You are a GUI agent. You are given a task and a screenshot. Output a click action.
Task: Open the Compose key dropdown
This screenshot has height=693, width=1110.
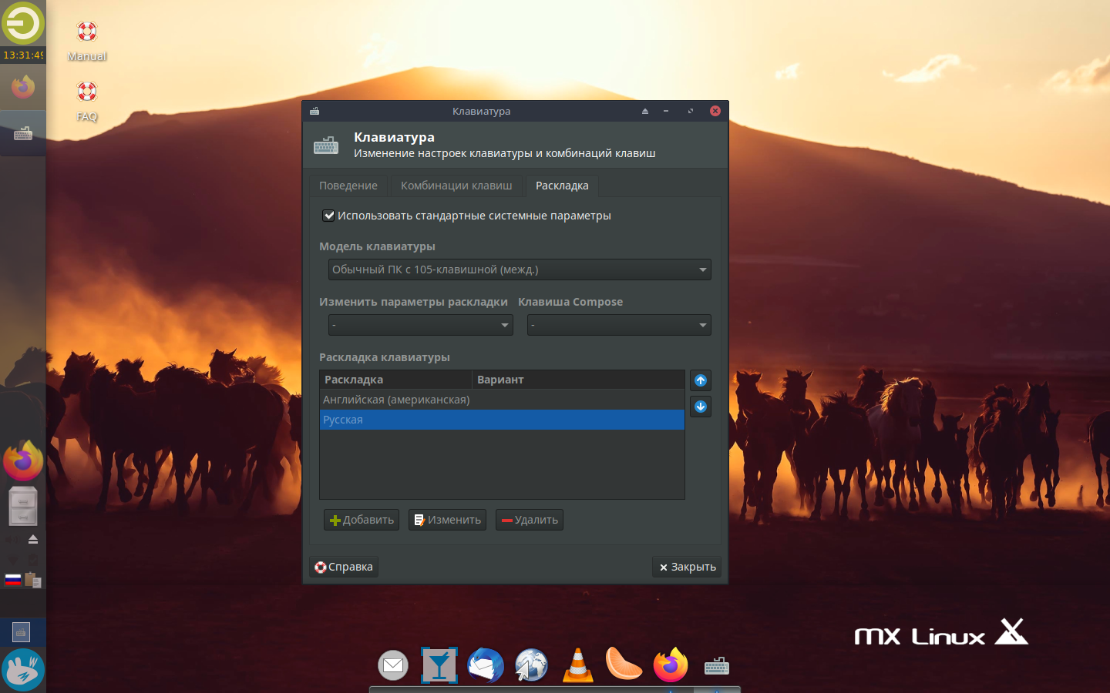pos(619,325)
